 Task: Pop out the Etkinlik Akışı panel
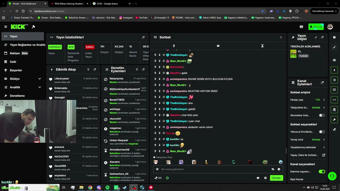coord(95,70)
